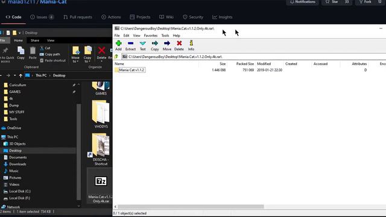Viewport: 386px width, 217px height.
Task: Select GAMES in Quick access sidebar
Action: pos(14,92)
